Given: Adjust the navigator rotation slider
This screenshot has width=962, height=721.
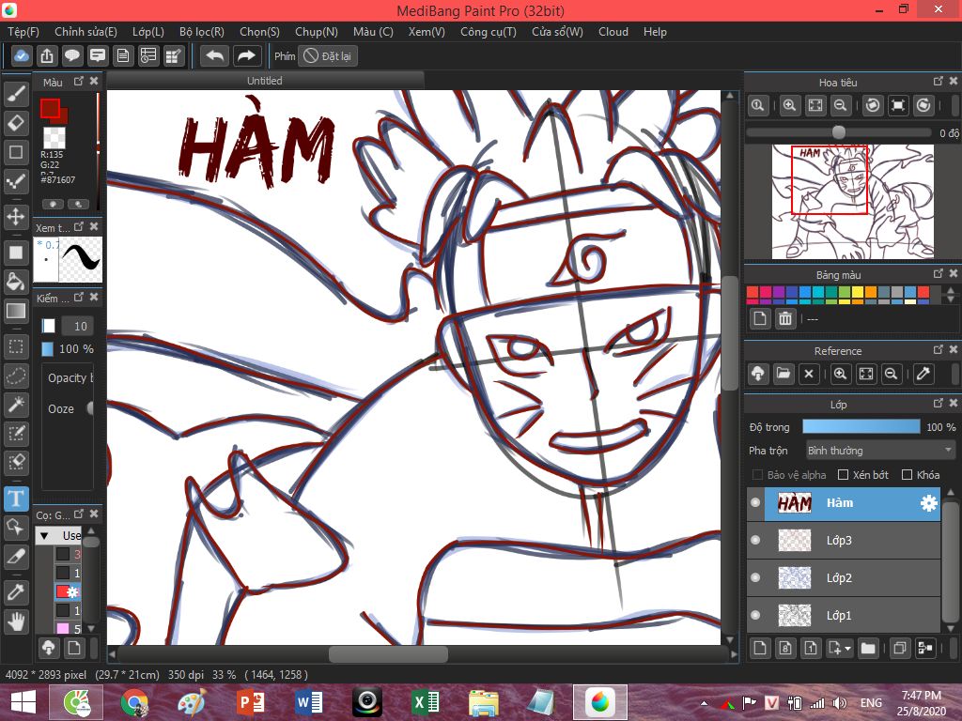Looking at the screenshot, I should click(839, 132).
